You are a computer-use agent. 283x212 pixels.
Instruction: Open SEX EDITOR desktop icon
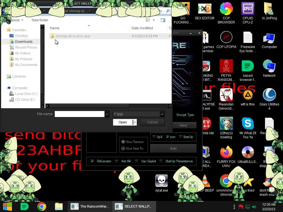pos(205,11)
